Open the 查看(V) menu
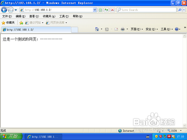The width and height of the screenshot is (187, 140). coord(34,16)
